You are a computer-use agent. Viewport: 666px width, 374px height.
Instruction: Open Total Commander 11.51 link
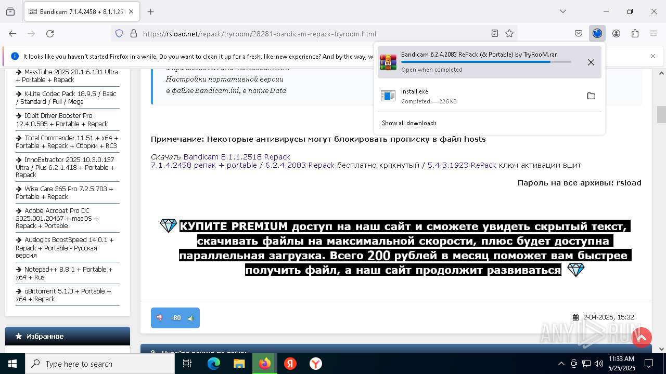[67, 142]
